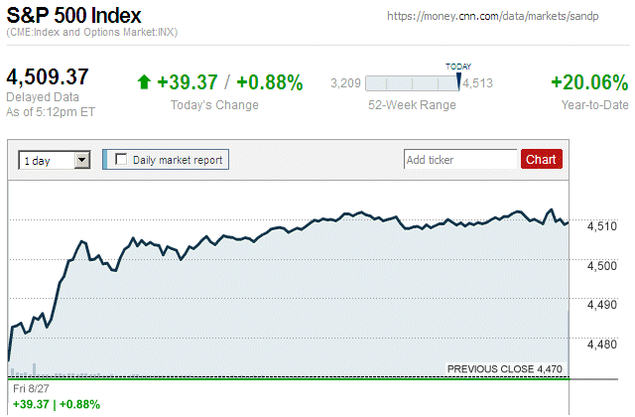
Task: Click the green up arrow icon
Action: [x=144, y=82]
